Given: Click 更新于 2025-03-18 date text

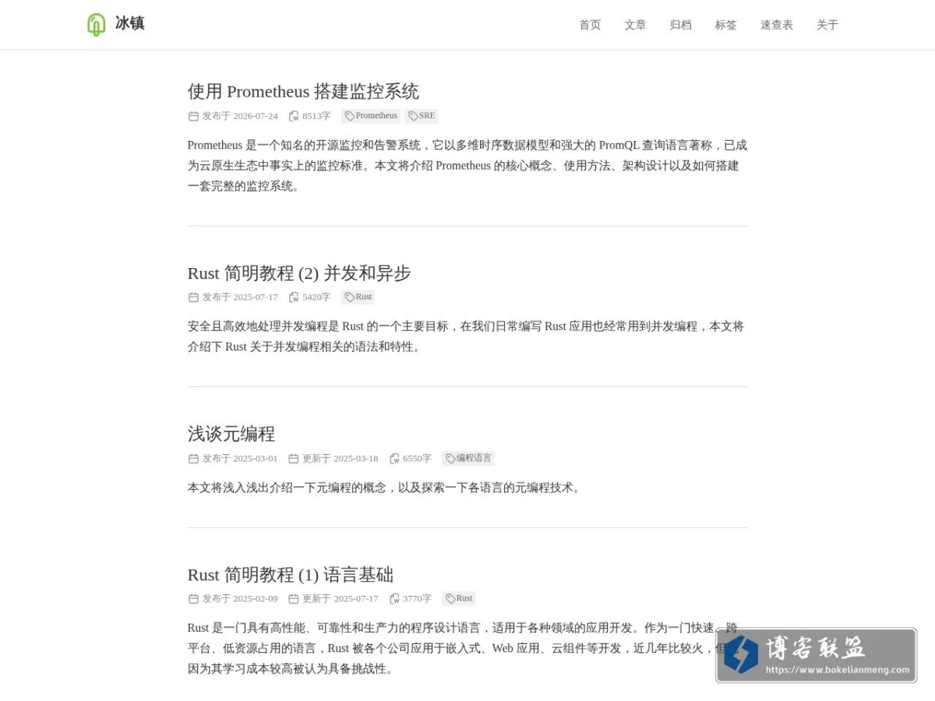Looking at the screenshot, I should coord(340,458).
